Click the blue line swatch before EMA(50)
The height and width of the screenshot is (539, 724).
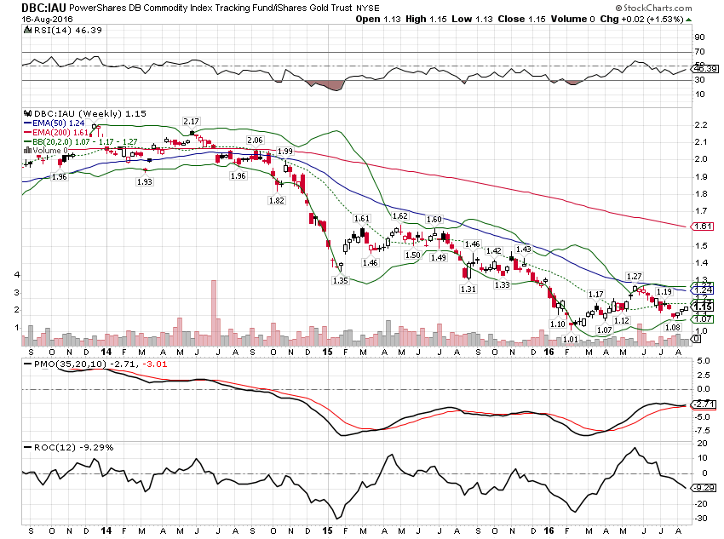[27, 123]
